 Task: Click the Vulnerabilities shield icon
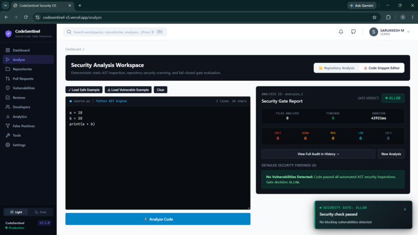[x=8, y=88]
